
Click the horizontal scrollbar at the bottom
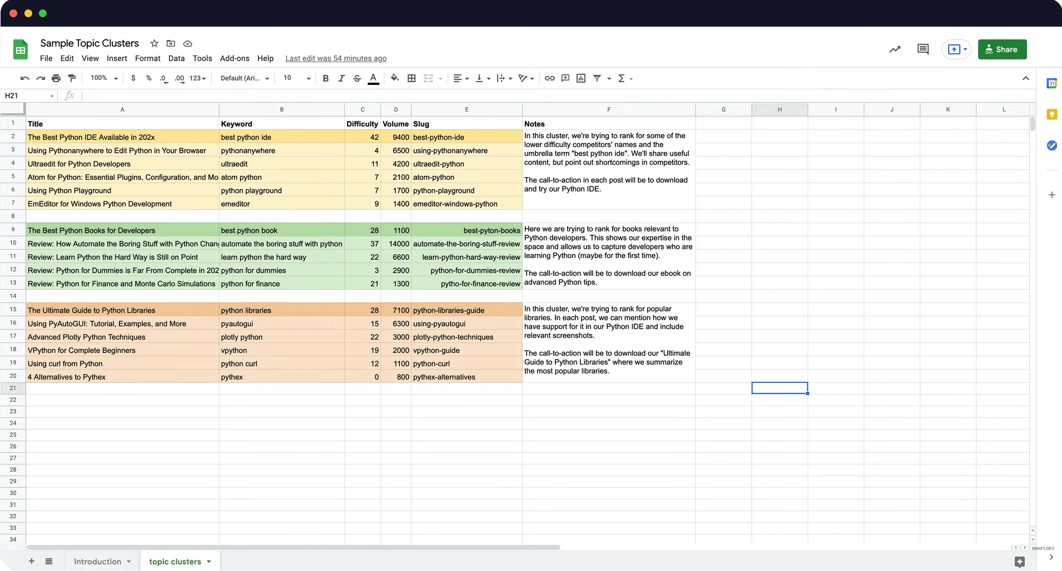pyautogui.click(x=293, y=547)
